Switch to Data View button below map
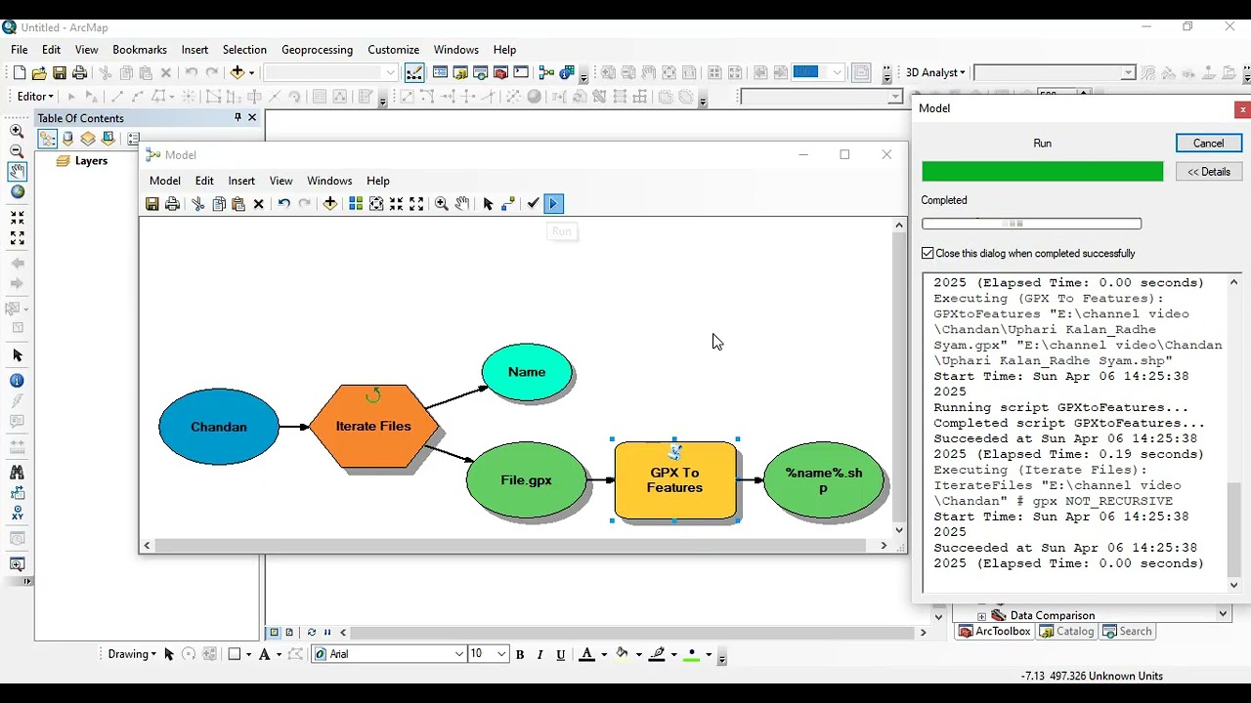This screenshot has width=1251, height=703. click(x=275, y=632)
